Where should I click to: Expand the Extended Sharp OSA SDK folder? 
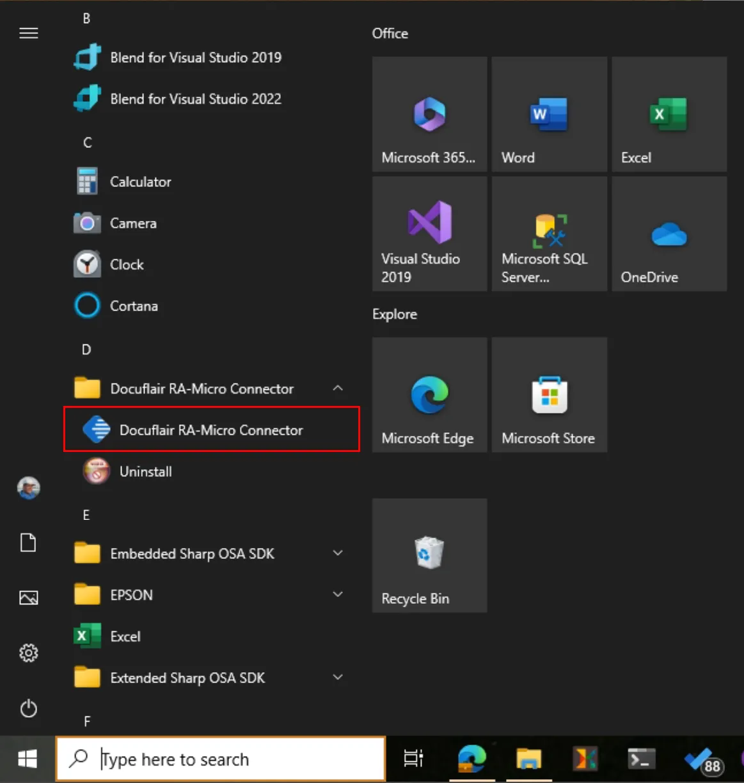pyautogui.click(x=338, y=677)
